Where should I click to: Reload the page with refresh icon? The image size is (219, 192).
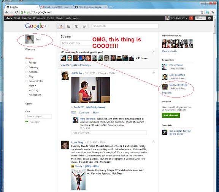(16, 12)
